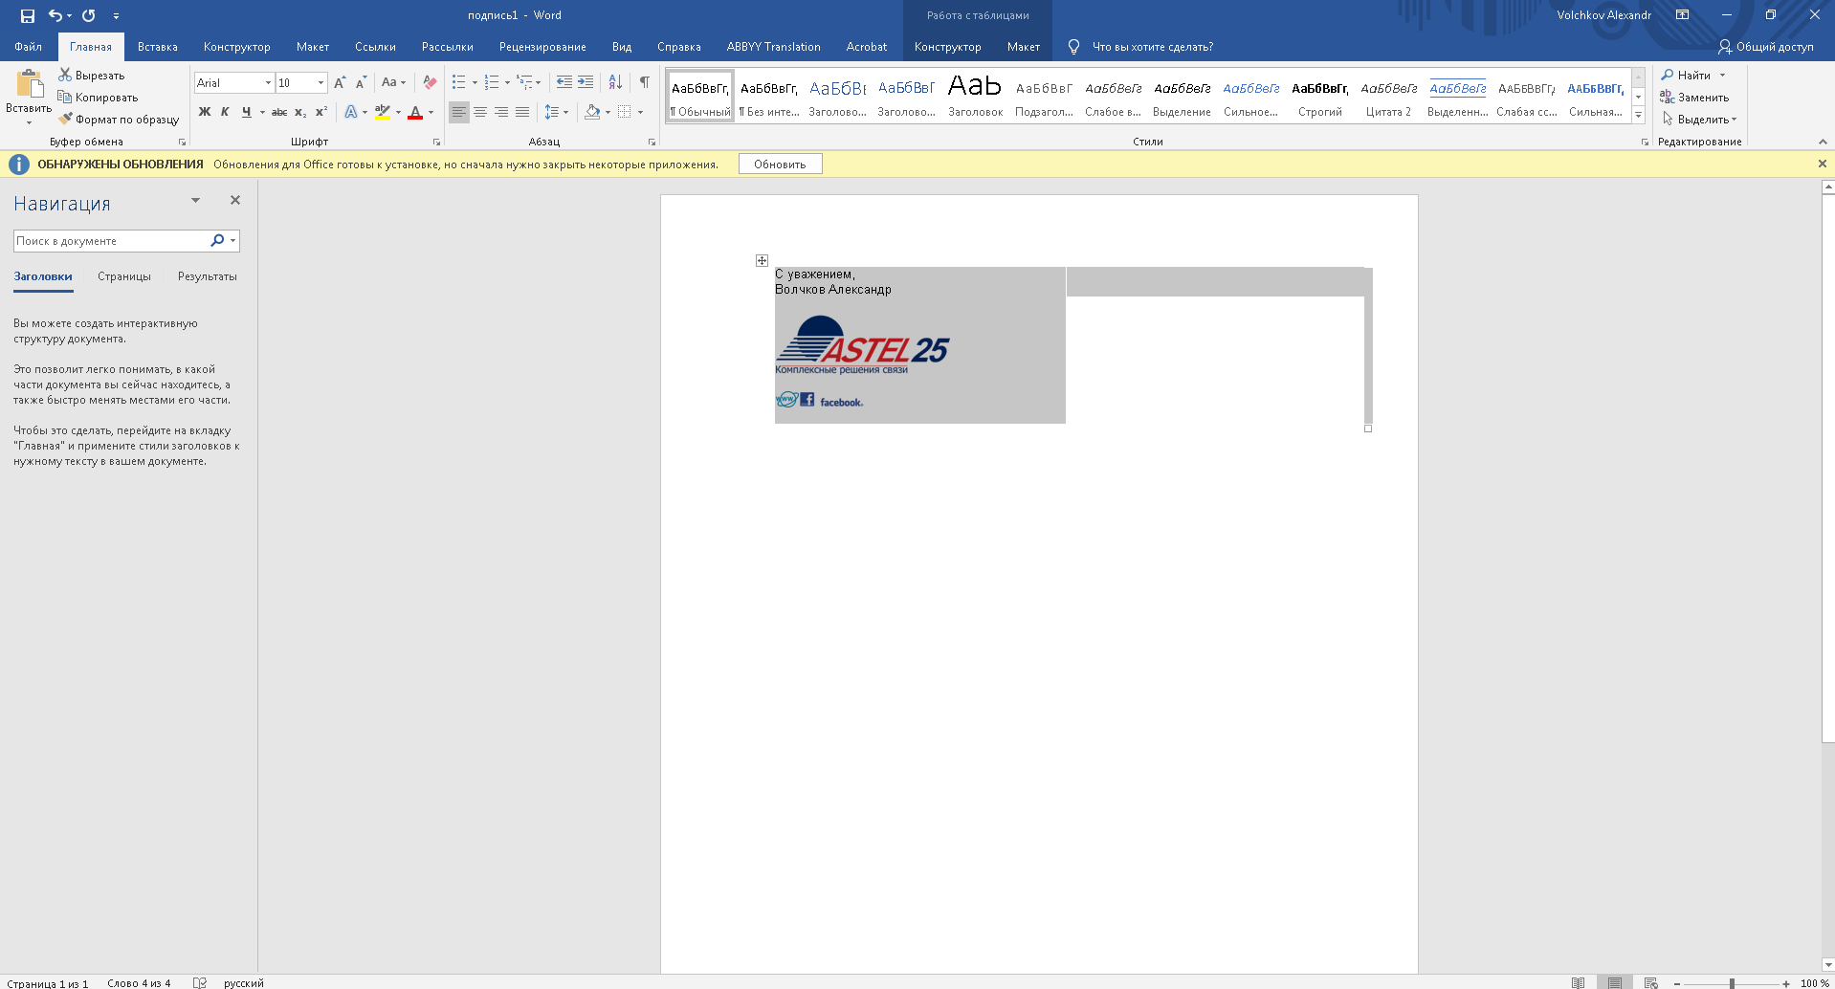
Task: Expand the Styles gallery
Action: pos(1638,116)
